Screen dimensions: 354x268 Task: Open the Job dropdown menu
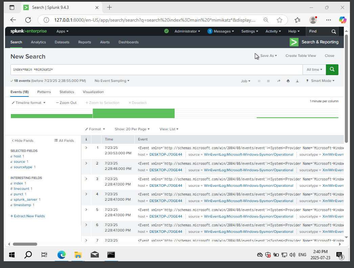point(245,81)
